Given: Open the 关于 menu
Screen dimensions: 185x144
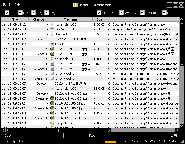Looking at the screenshot, I should [17, 5].
